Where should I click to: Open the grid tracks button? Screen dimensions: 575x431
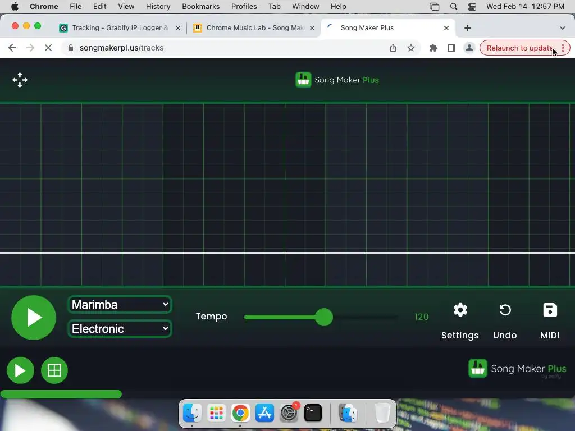pos(54,370)
